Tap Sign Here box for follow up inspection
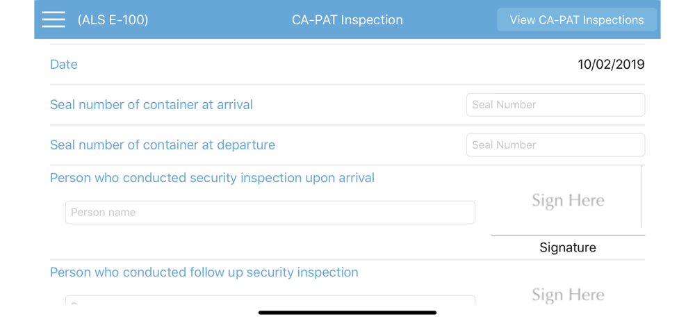The image size is (695, 321). 567,295
